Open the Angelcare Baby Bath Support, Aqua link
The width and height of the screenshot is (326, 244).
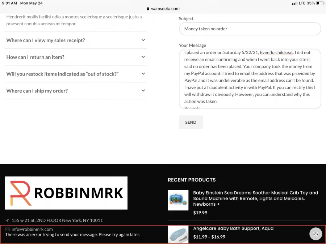233,228
